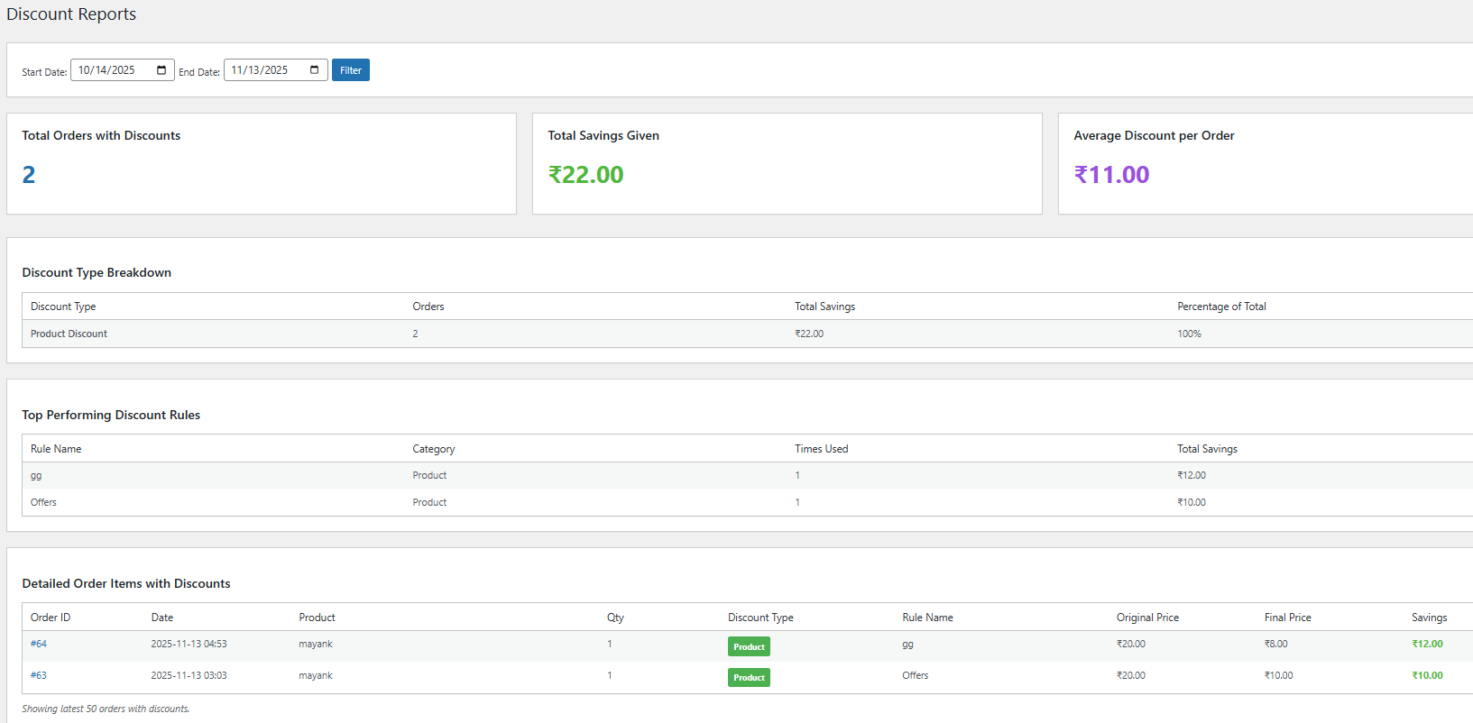Open order #64 link
The image size is (1473, 723).
coord(39,644)
